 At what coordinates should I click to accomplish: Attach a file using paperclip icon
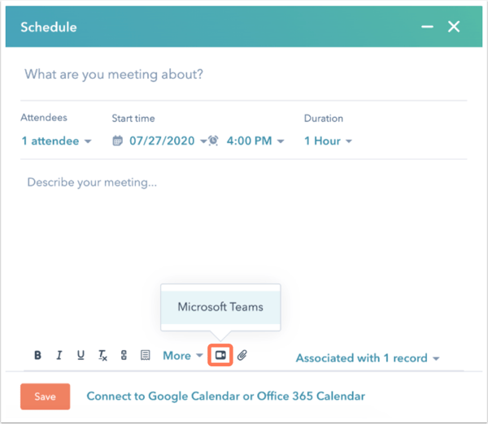coord(242,355)
